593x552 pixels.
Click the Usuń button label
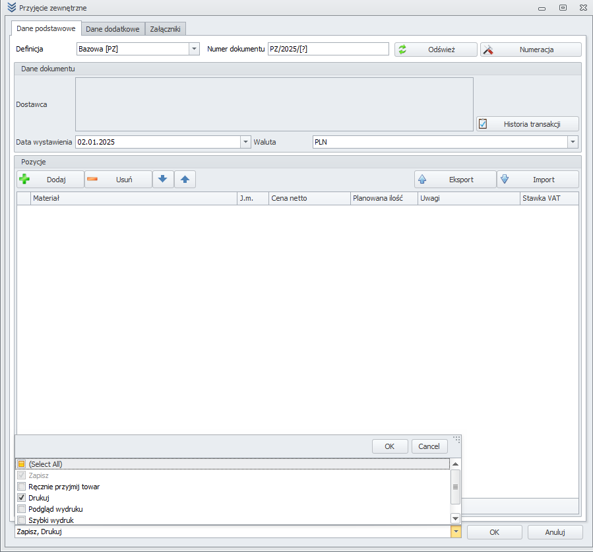[x=124, y=180]
